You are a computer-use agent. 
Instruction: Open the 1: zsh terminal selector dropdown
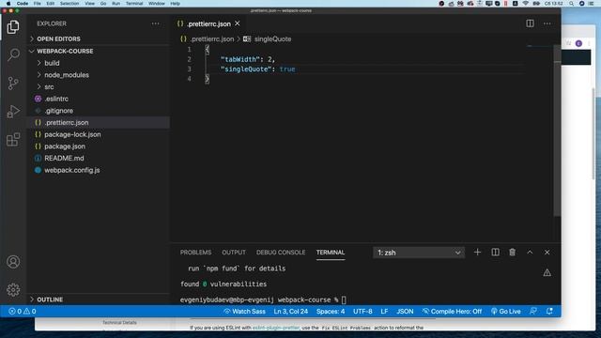tap(419, 253)
